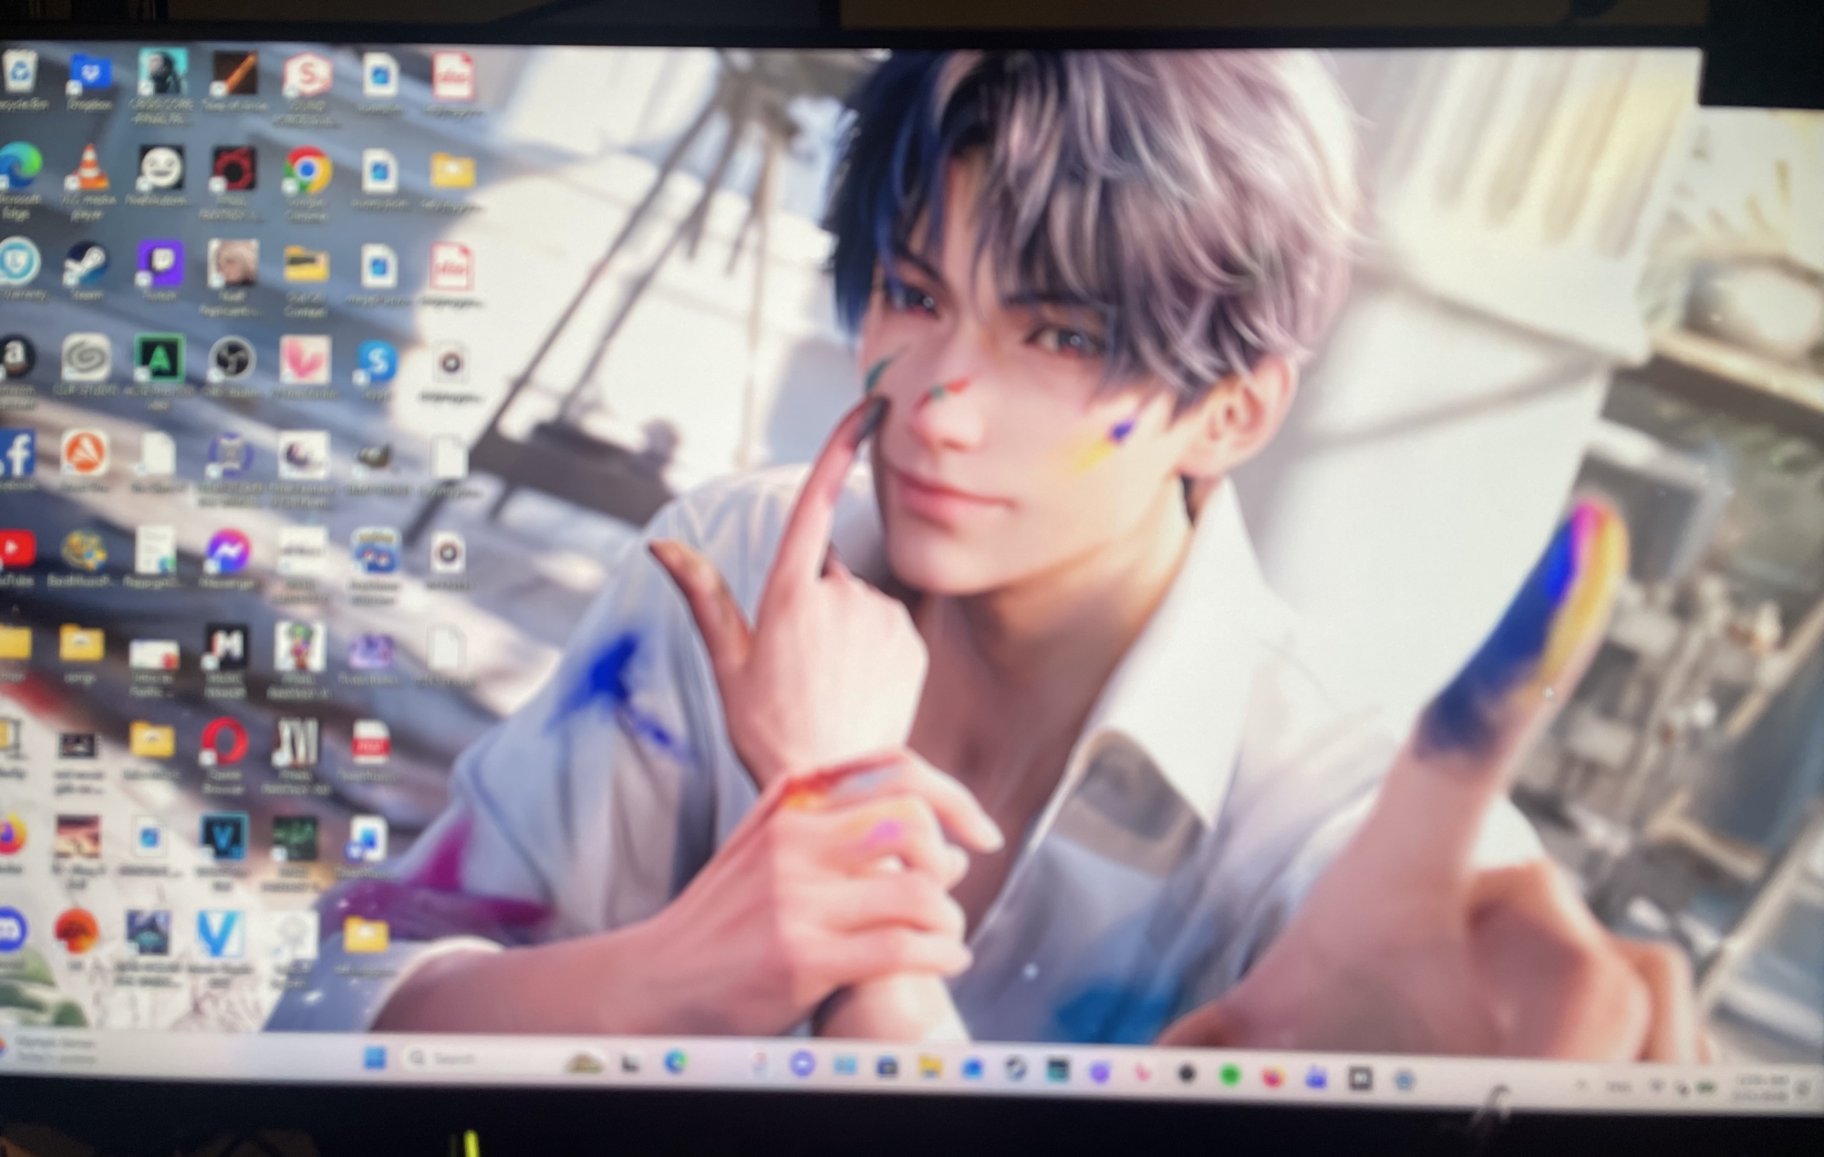Screen dimensions: 1824x1157
Task: Open File Explorer from the taskbar
Action: pyautogui.click(x=929, y=1067)
